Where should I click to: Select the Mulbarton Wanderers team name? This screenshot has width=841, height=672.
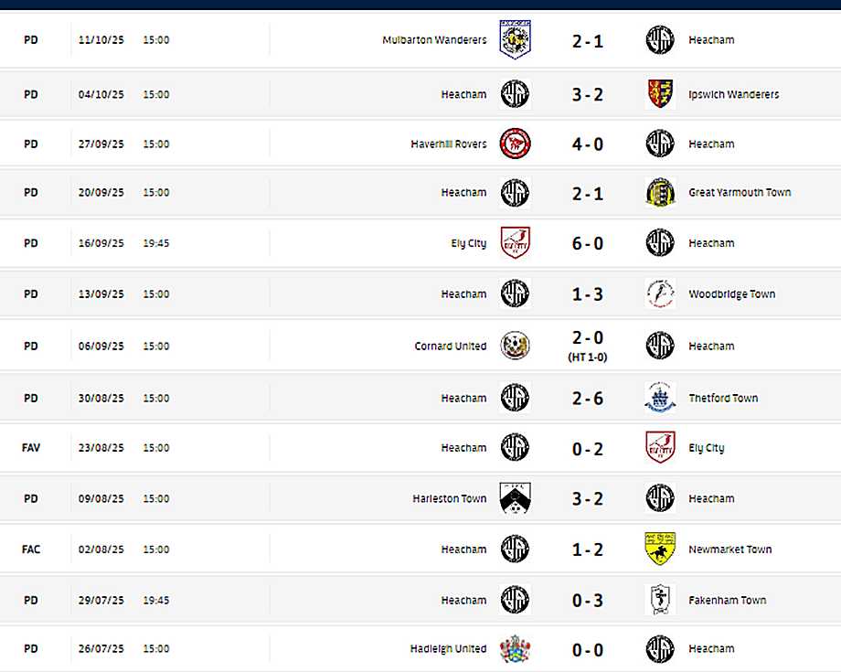[x=434, y=40]
